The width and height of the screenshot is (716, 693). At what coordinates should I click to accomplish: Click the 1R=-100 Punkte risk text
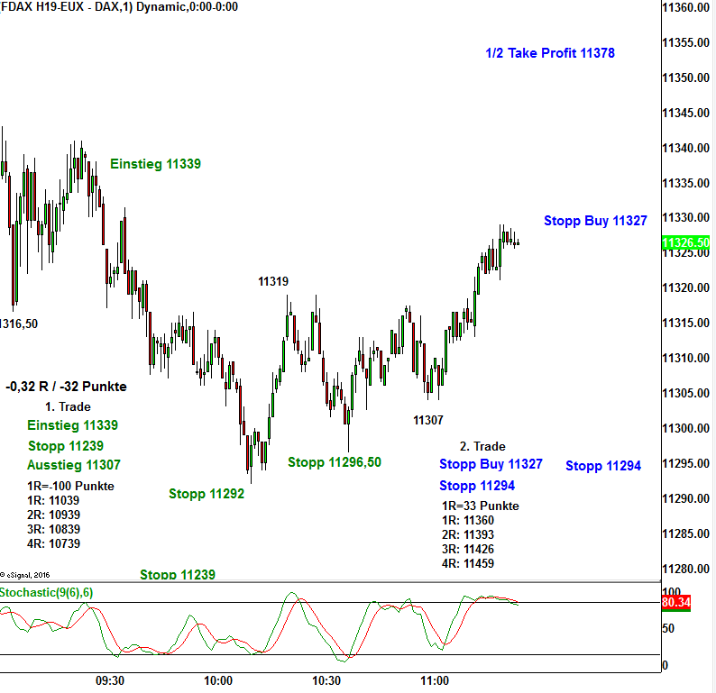[70, 486]
